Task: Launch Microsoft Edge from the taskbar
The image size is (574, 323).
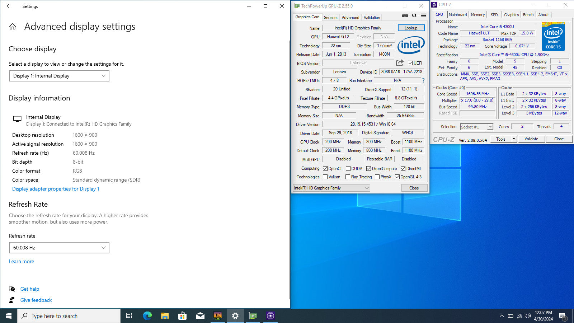Action: [147, 316]
